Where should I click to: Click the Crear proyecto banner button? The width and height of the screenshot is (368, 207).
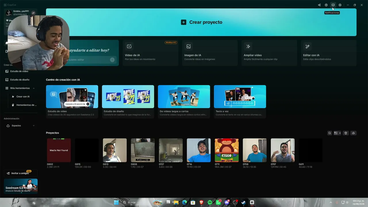[x=201, y=22]
